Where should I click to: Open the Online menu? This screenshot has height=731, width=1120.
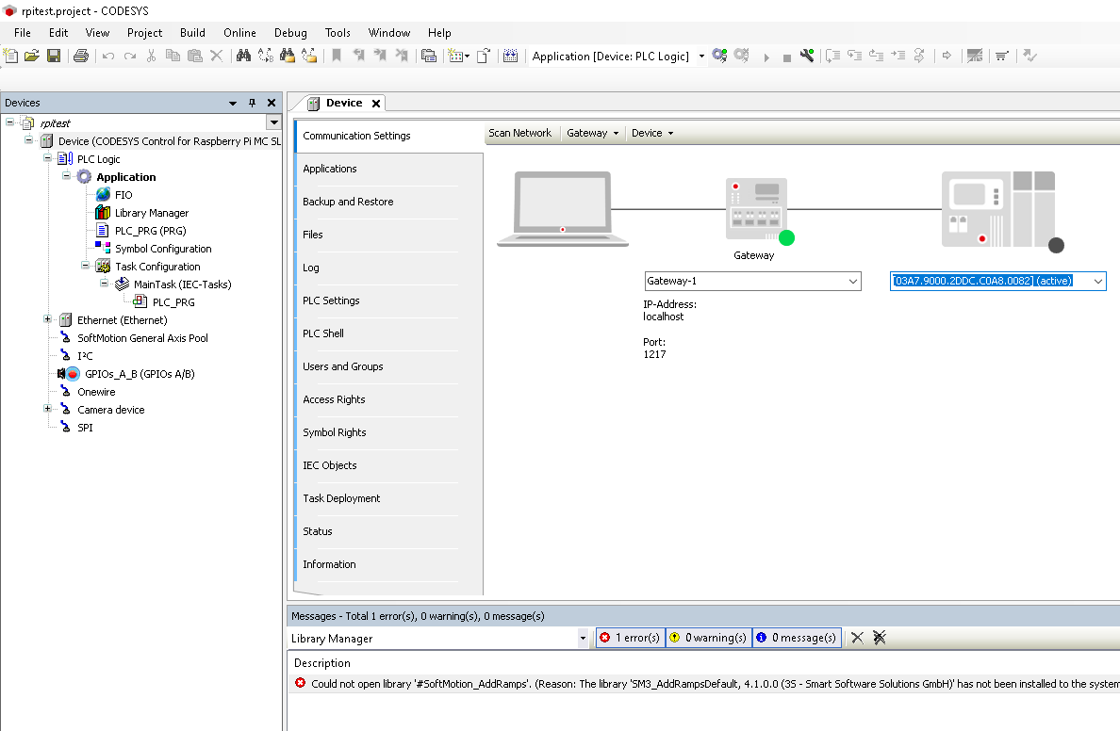coord(239,33)
